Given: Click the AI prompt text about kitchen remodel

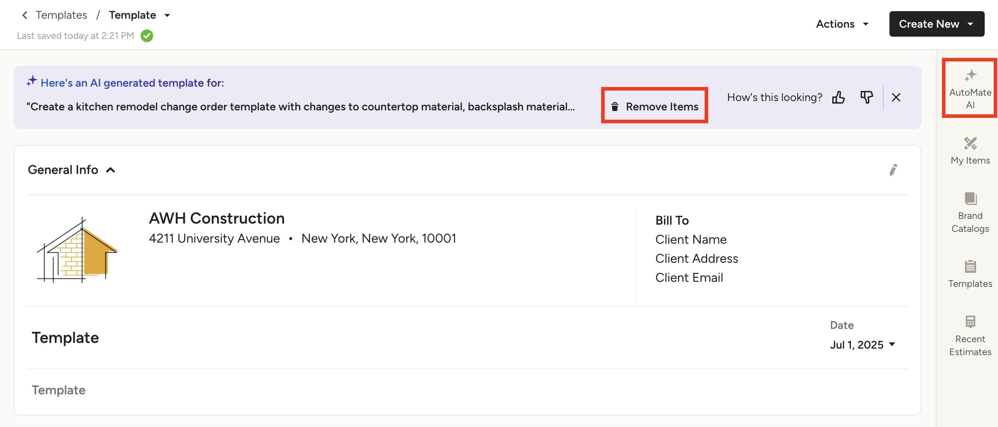Looking at the screenshot, I should point(301,106).
